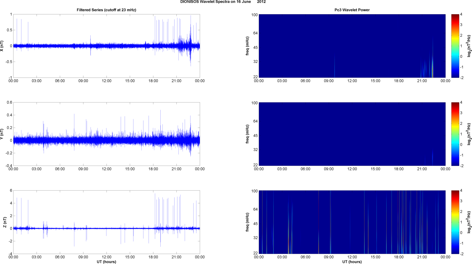The height and width of the screenshot is (264, 472).
Task: Click the 64 frequency tick of middle wavelet plot
Action: (255, 121)
